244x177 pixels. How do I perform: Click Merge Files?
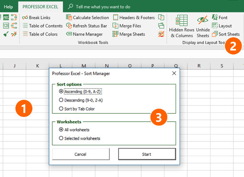(127, 26)
